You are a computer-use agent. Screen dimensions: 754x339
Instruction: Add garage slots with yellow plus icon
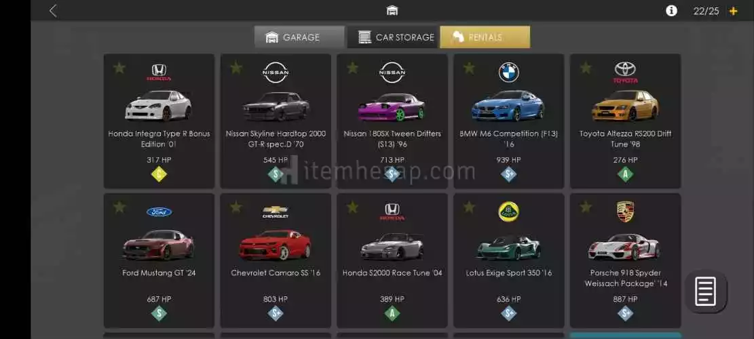point(734,11)
